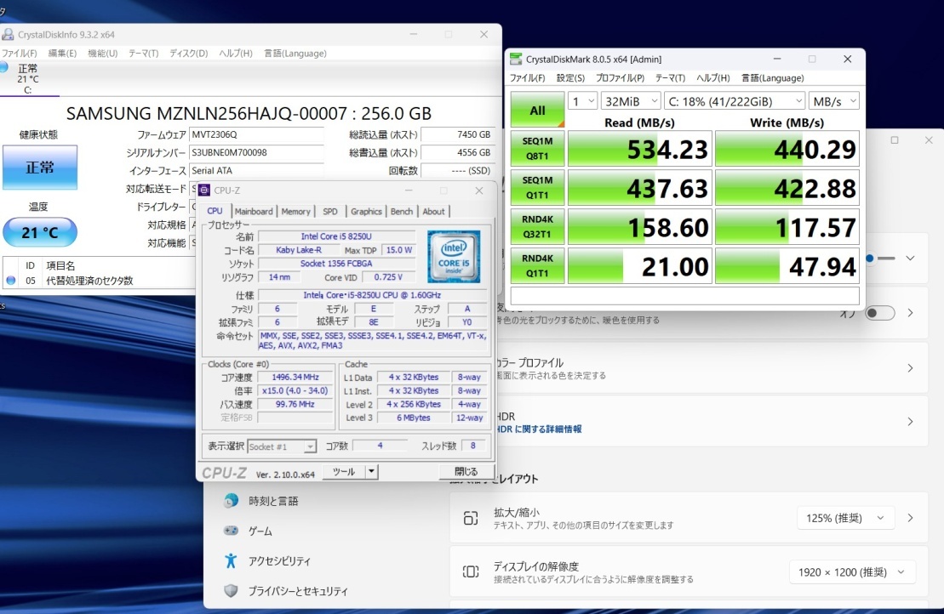Open the 設定(S) menu in CrystalDiskMark

(570, 78)
